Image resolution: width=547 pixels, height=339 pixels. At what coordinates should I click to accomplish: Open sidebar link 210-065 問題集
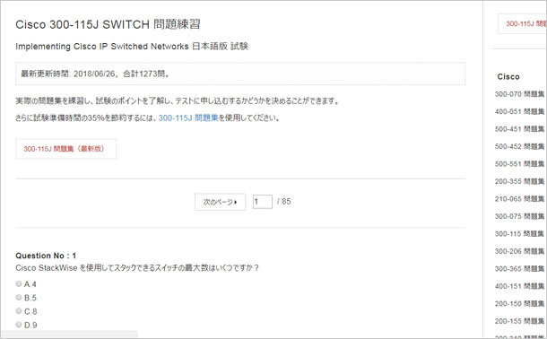pos(519,199)
